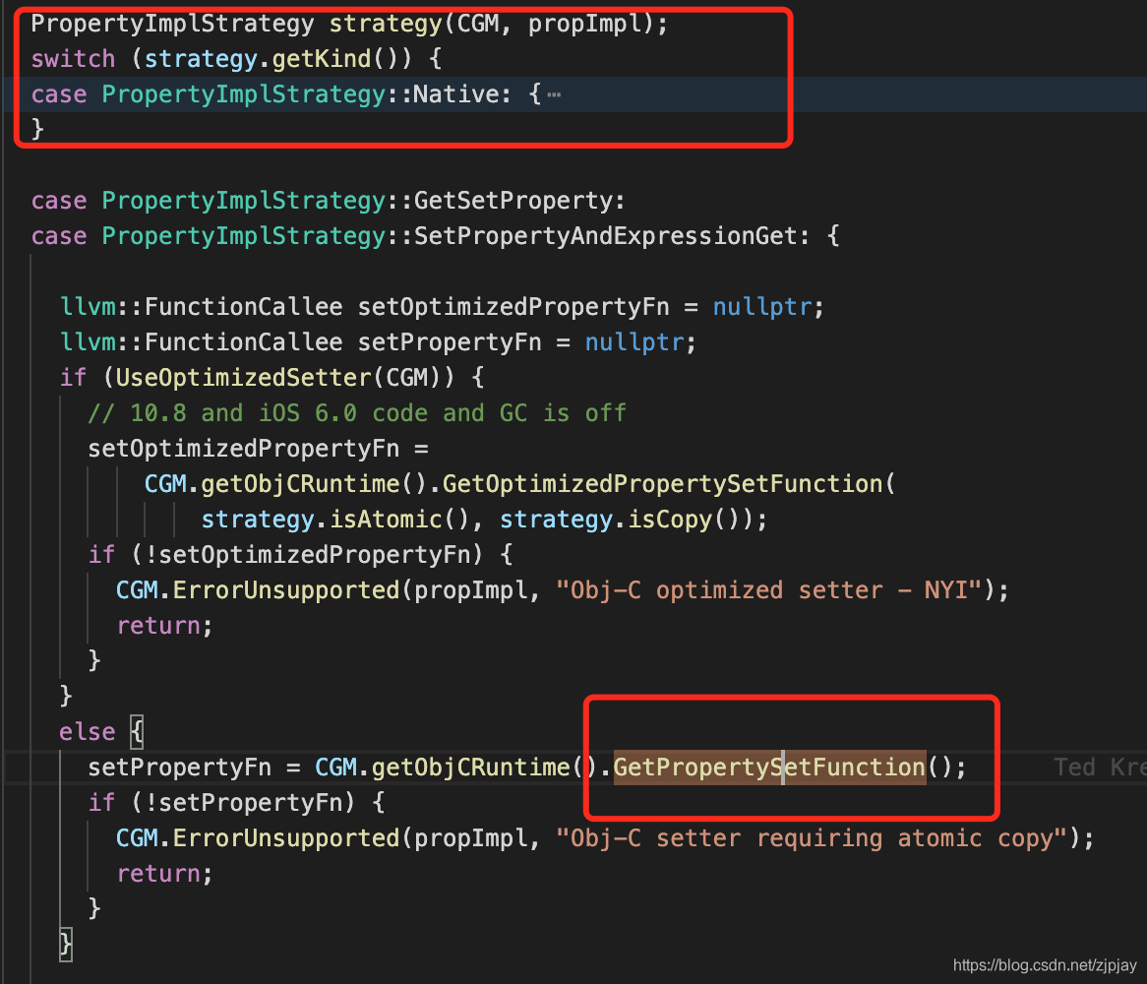Click the switch keyword

pos(73,58)
